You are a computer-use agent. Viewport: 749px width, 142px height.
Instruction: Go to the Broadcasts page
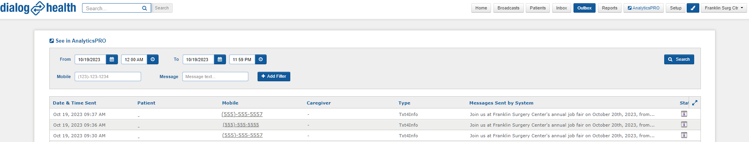point(508,8)
